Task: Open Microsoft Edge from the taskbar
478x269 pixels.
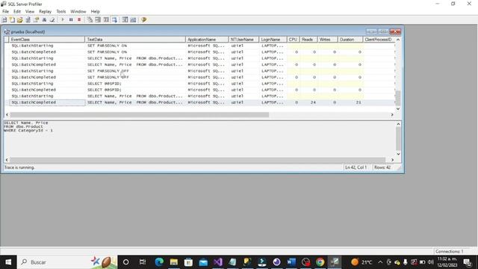Action: coord(159,262)
